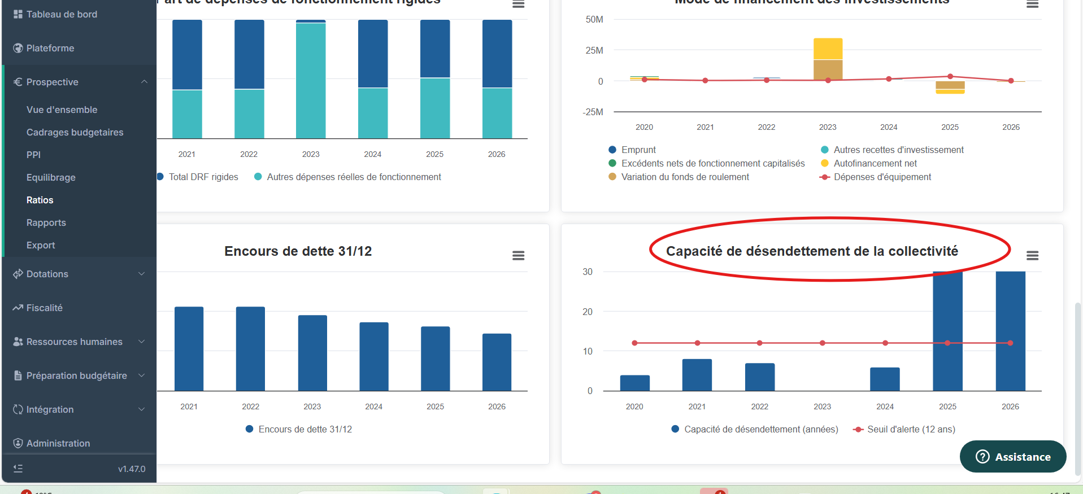Image resolution: width=1083 pixels, height=494 pixels.
Task: Click the Ressources humaines people icon
Action: pos(18,342)
